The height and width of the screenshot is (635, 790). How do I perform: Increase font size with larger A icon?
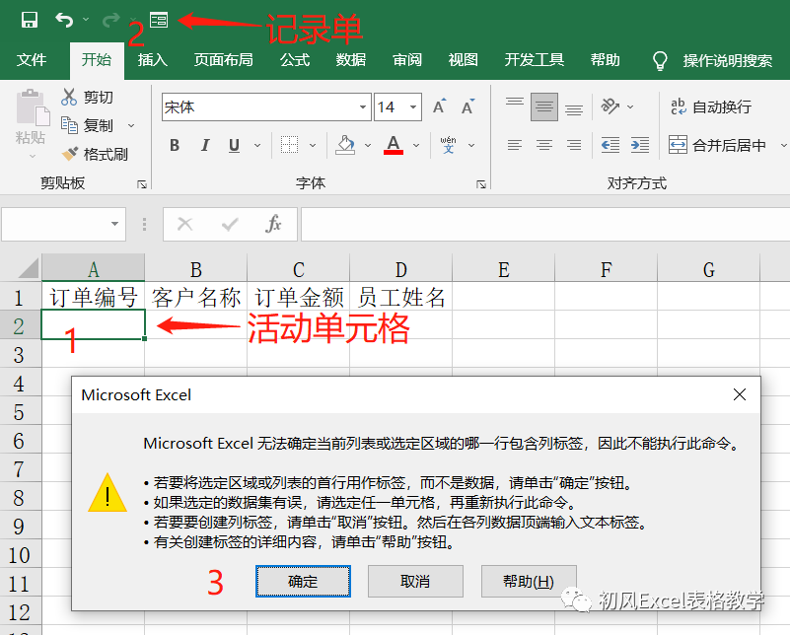(440, 106)
